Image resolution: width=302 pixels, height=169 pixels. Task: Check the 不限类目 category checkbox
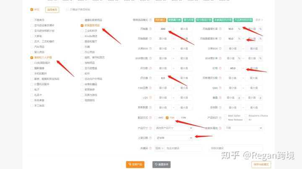coord(31,20)
